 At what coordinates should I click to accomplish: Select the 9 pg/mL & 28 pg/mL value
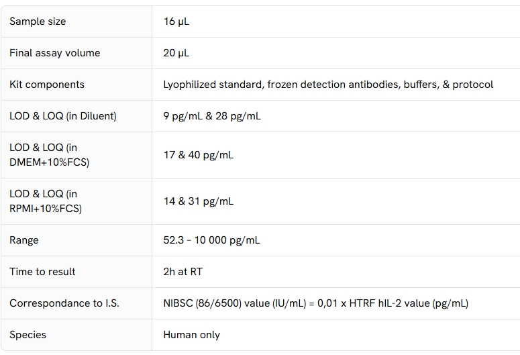pyautogui.click(x=212, y=116)
